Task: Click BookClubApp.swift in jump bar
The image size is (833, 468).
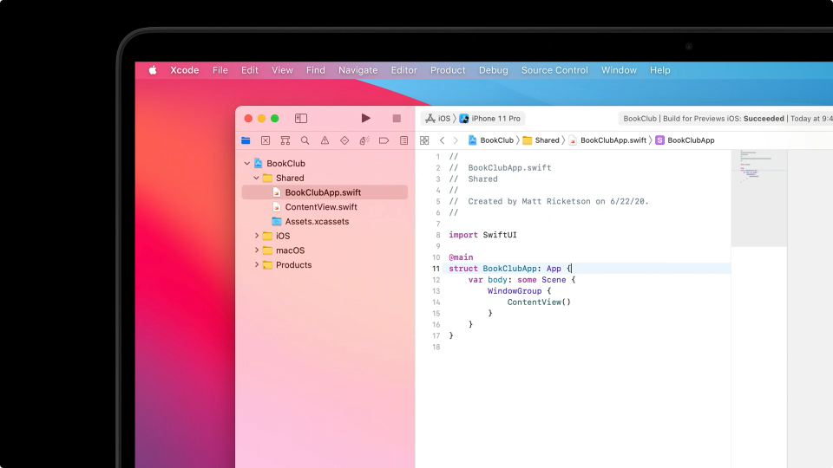Action: [607, 140]
